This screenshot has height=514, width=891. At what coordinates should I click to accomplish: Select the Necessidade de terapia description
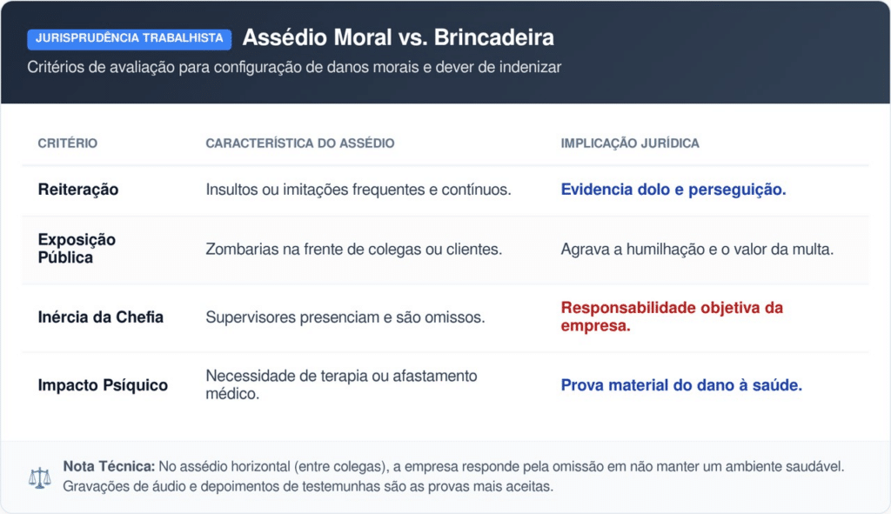click(x=341, y=384)
